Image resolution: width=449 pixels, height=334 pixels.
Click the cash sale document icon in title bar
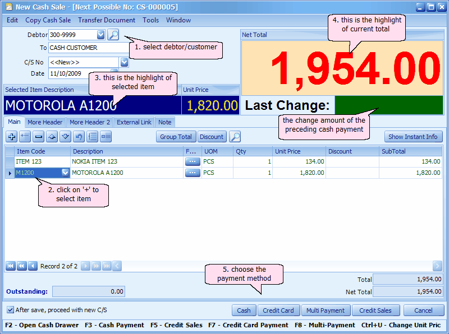[9, 7]
